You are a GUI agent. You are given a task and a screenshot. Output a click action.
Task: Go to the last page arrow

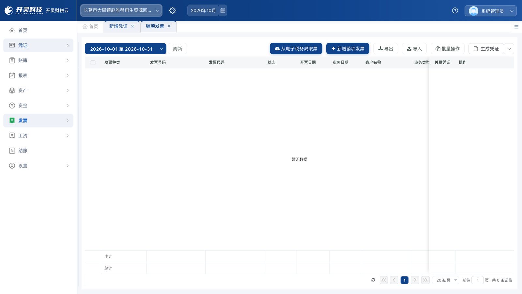425,280
